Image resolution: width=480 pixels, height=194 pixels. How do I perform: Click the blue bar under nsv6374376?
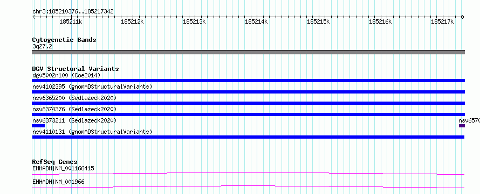click(x=248, y=114)
